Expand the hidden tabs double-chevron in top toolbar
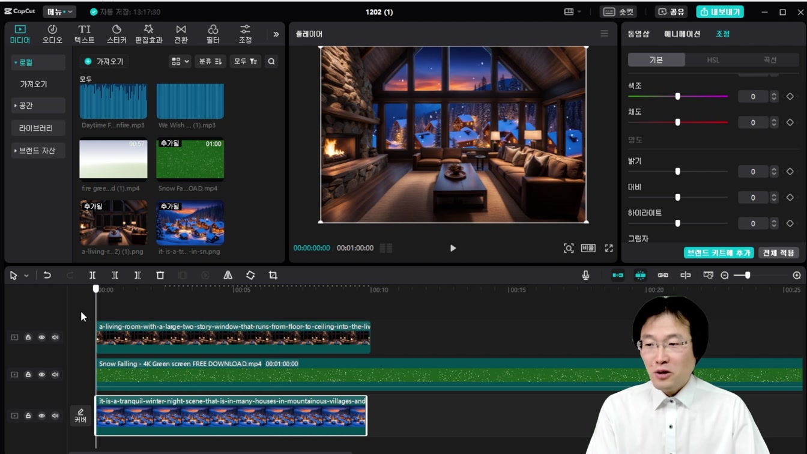This screenshot has width=807, height=454. point(276,34)
